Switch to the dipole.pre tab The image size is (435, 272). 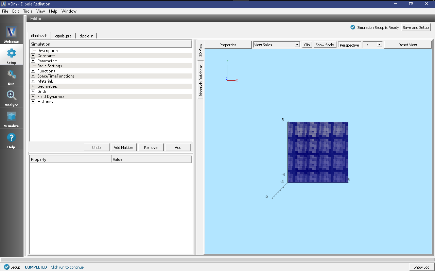coord(63,36)
